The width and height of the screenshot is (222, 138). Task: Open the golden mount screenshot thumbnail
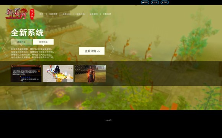(x=58, y=74)
